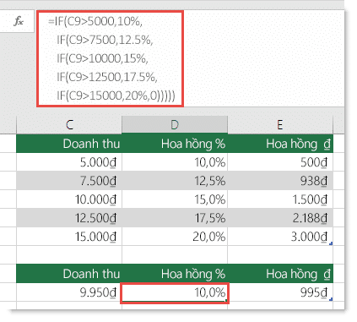Select cell showing 3.000đ commission

[280, 237]
